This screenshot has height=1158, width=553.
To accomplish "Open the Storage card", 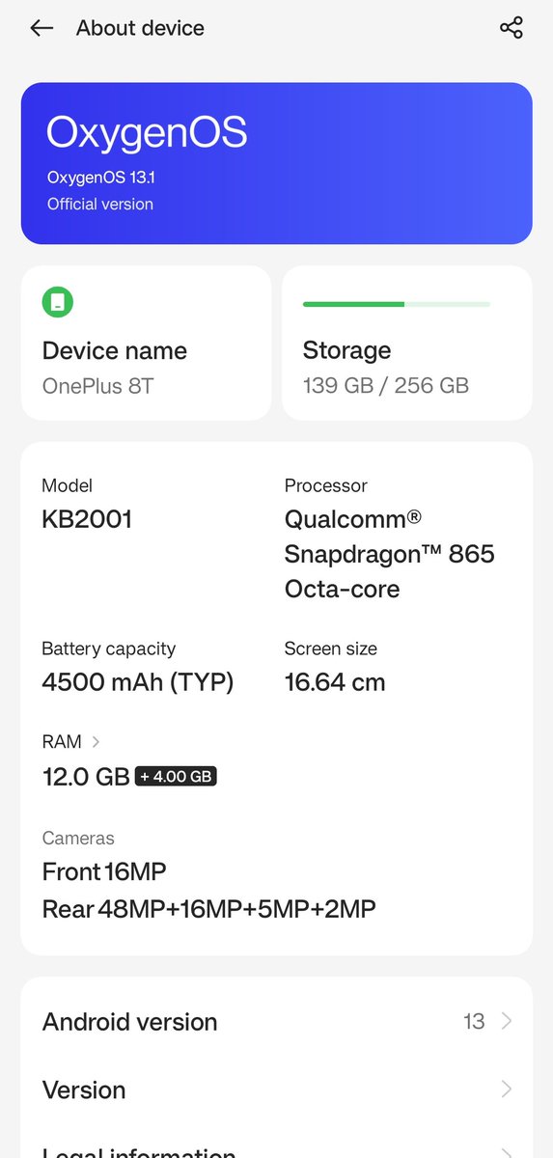I will point(406,343).
